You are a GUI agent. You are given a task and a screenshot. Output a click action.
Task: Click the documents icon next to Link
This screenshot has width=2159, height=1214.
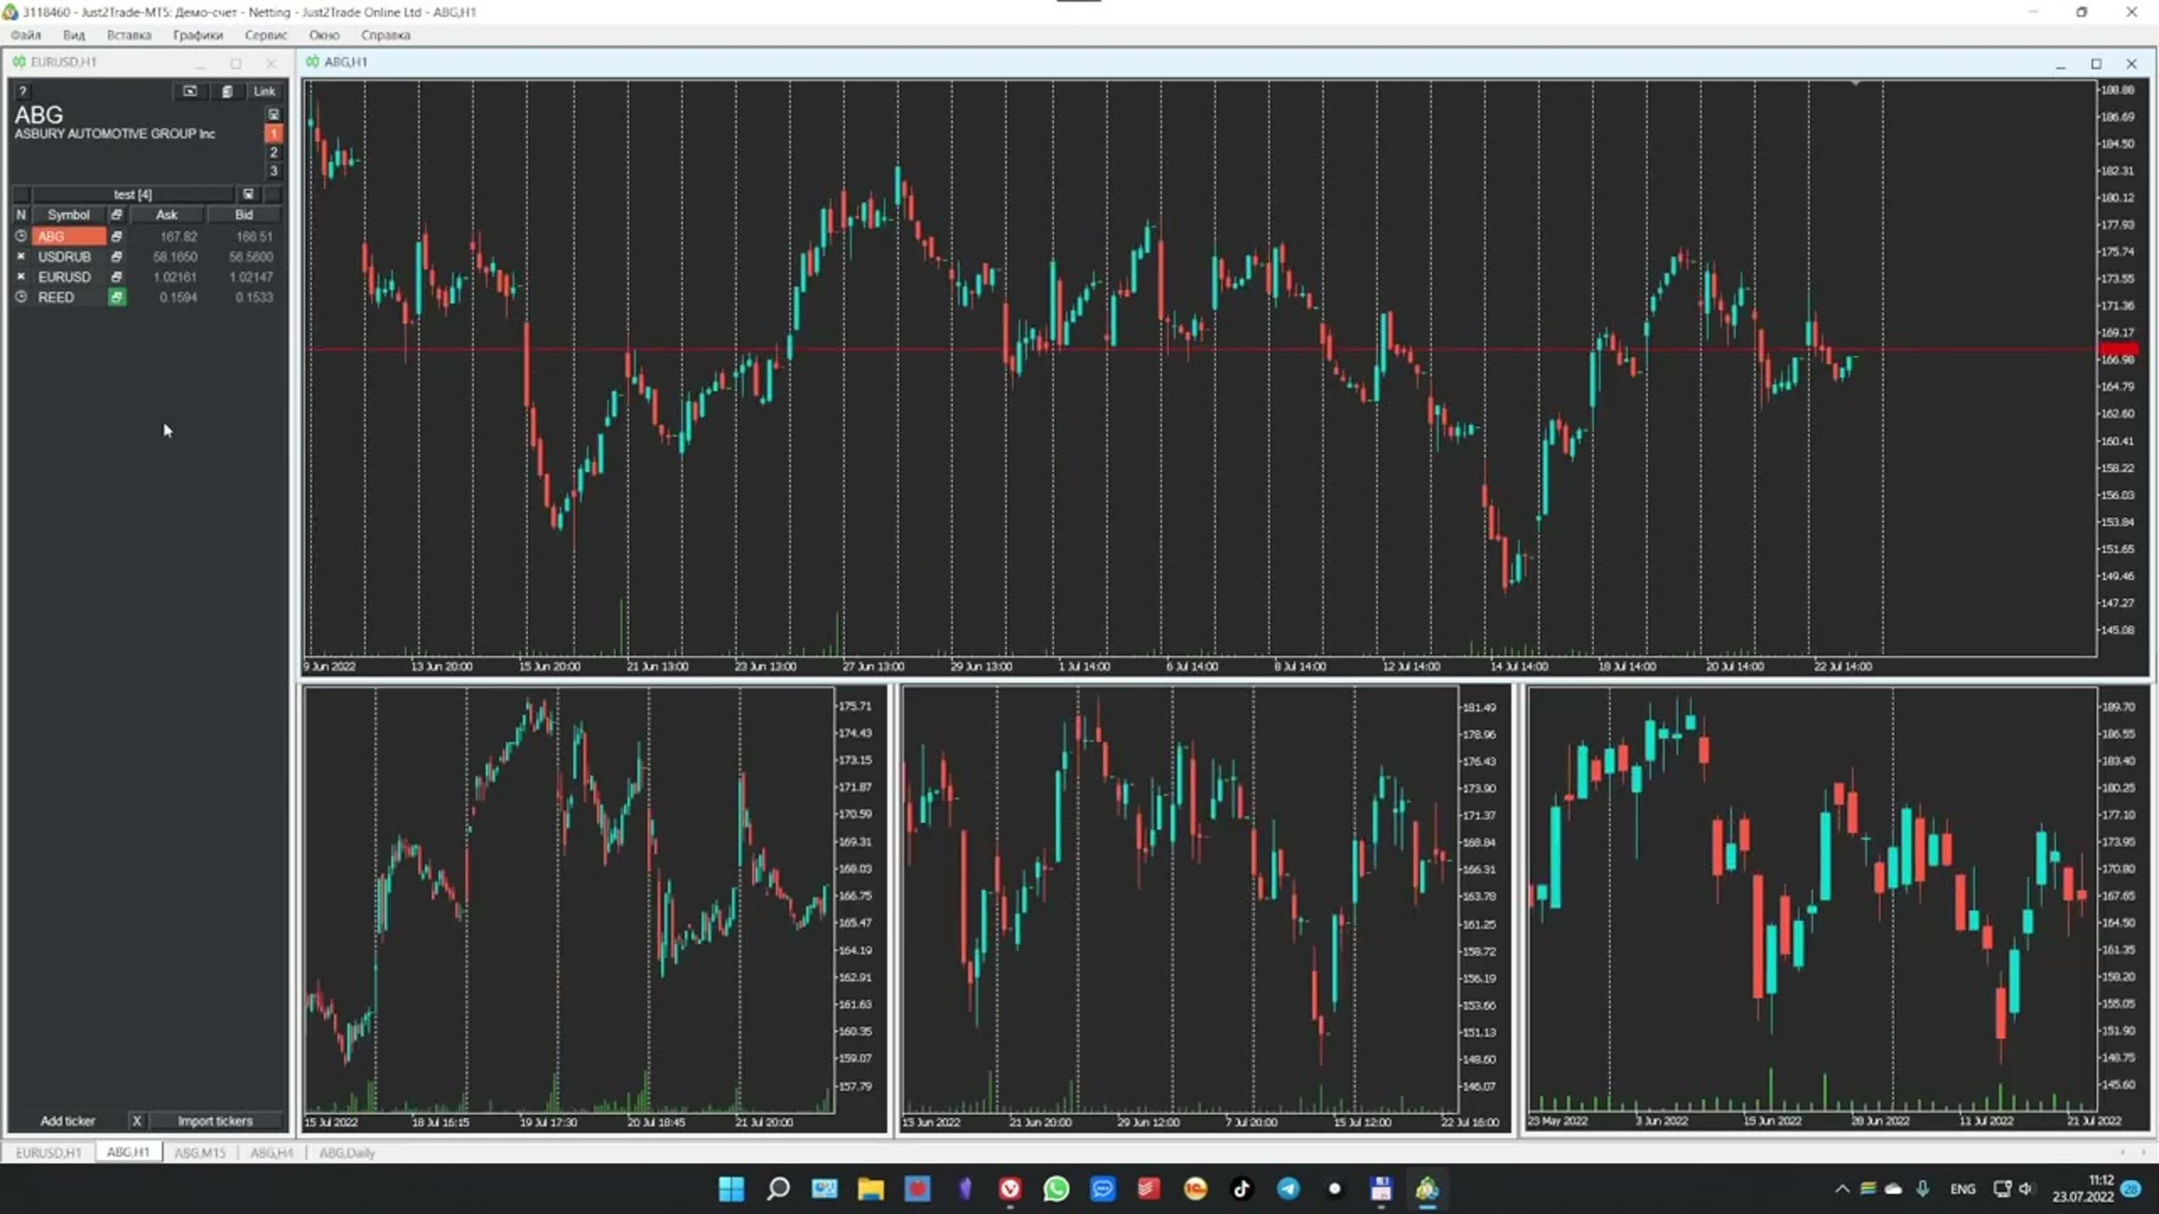pyautogui.click(x=227, y=91)
